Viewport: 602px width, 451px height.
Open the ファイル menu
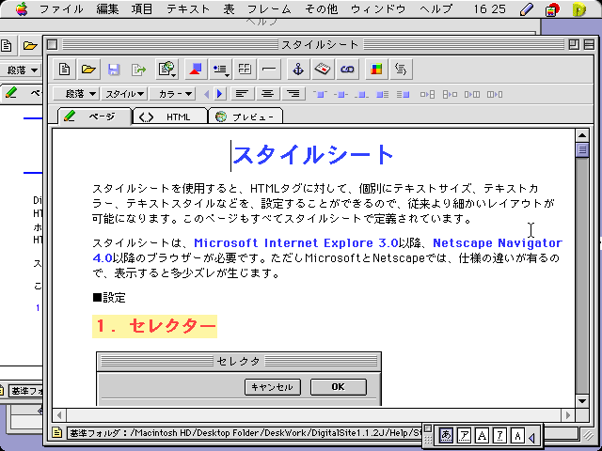(x=61, y=8)
